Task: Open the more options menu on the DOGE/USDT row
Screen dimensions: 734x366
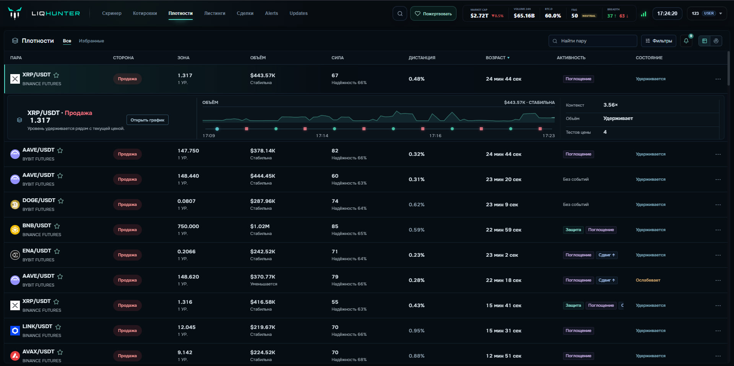Action: (x=718, y=205)
